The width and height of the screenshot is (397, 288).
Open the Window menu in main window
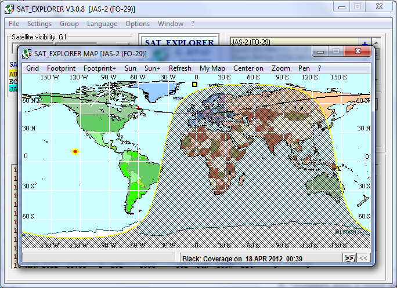pyautogui.click(x=171, y=24)
